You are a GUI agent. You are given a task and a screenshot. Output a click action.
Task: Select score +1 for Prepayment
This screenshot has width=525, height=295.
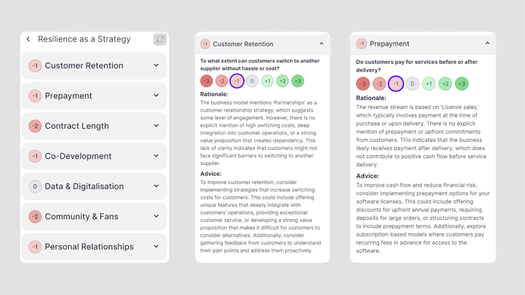(429, 84)
